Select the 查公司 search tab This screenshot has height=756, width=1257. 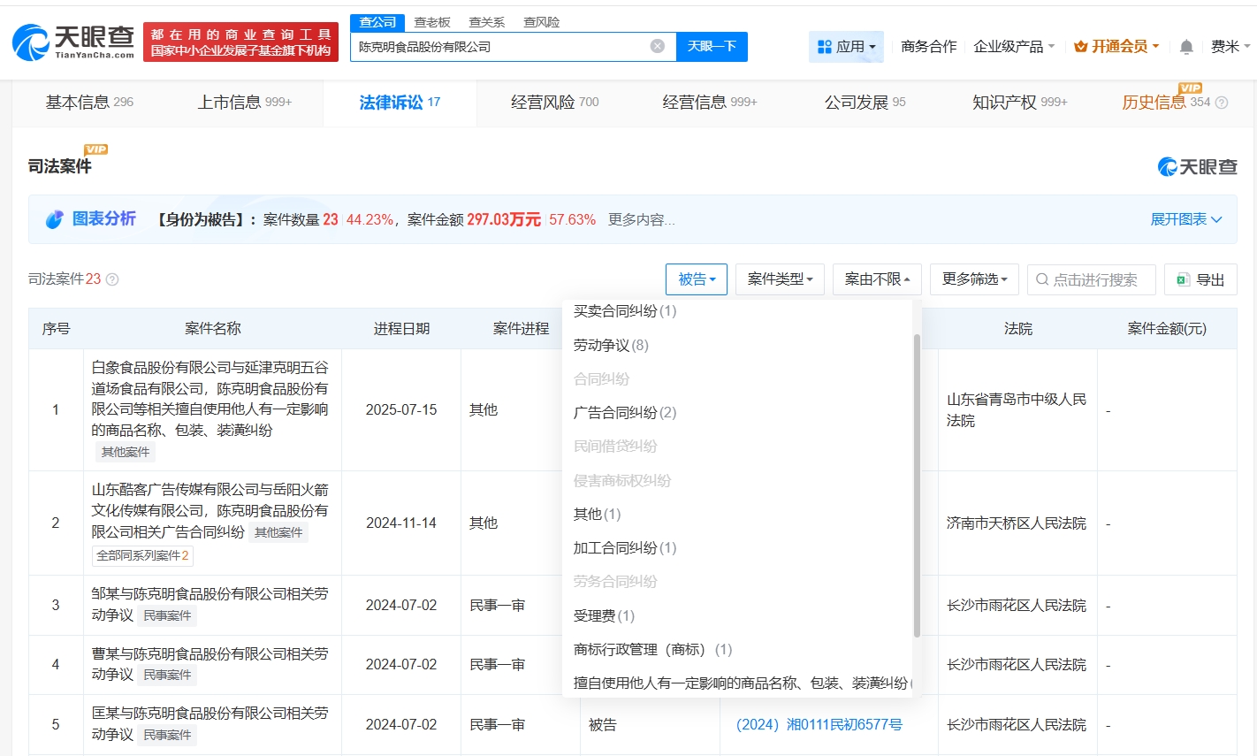tap(377, 22)
